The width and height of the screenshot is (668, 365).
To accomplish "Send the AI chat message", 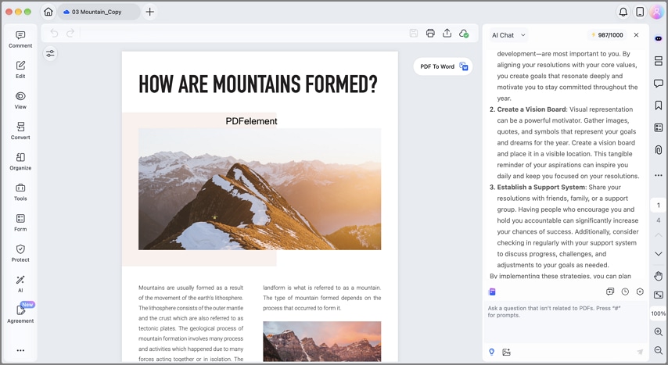I will tap(640, 352).
